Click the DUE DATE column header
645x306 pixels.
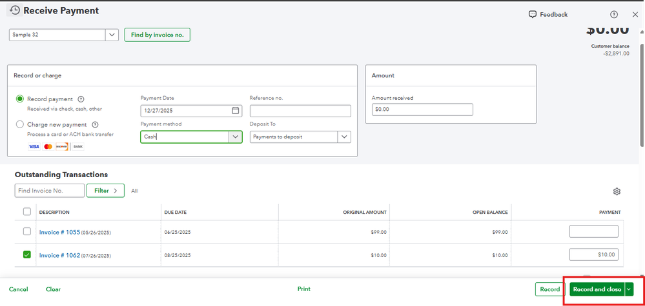(x=176, y=212)
